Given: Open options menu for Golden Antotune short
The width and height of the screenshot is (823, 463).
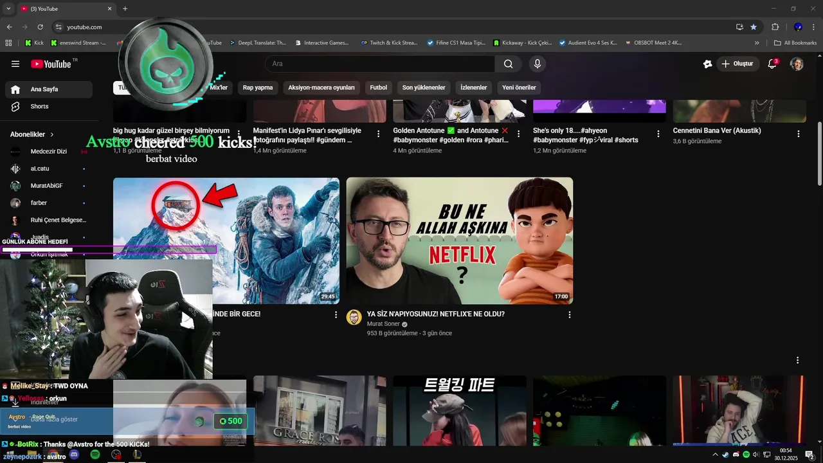Looking at the screenshot, I should coord(518,134).
